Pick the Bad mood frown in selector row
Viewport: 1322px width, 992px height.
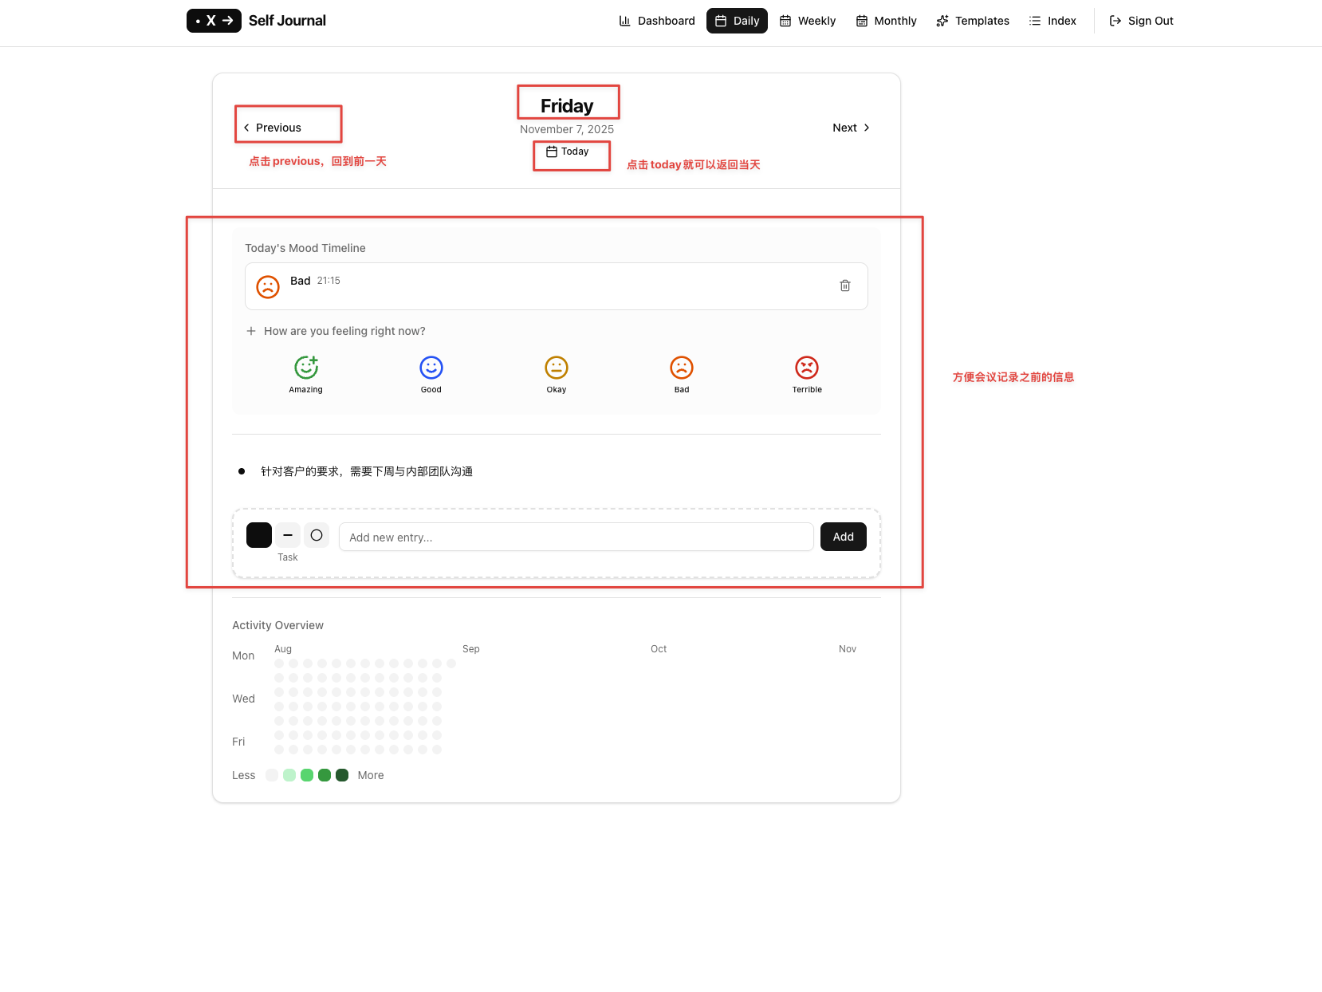coord(682,368)
